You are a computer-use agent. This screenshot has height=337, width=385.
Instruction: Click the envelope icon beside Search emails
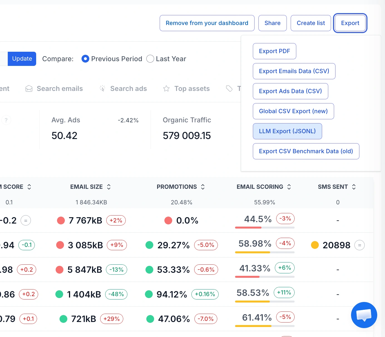coord(29,89)
